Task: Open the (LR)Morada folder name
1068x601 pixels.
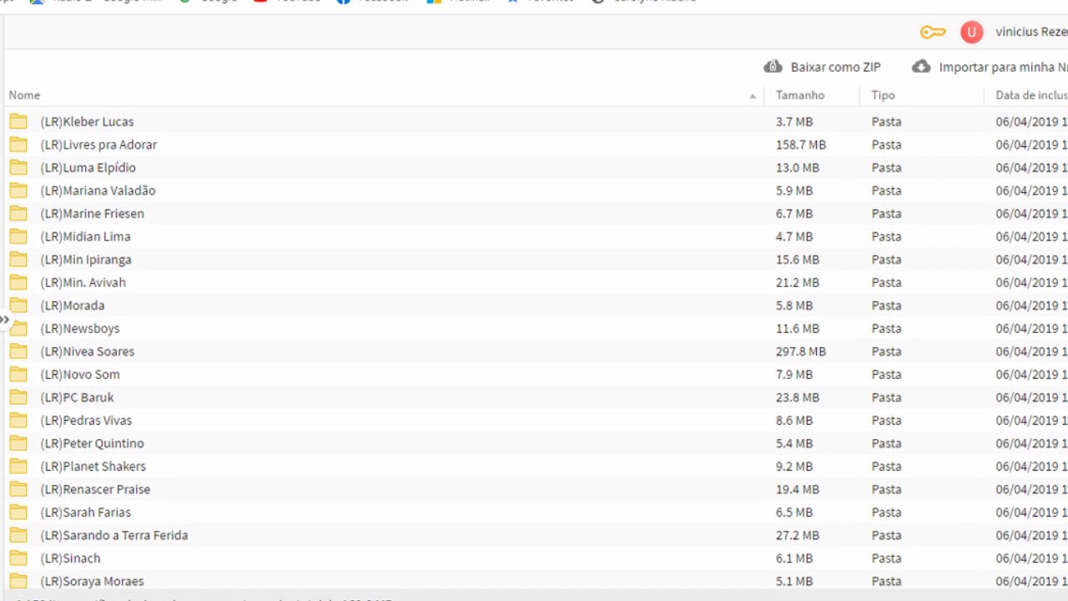Action: [73, 306]
